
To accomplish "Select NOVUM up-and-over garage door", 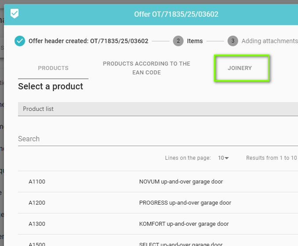I will pos(181,181).
